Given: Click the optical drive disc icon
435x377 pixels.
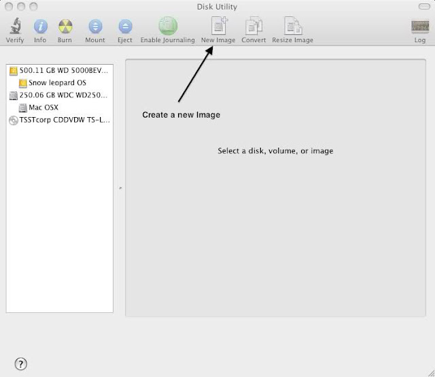Looking at the screenshot, I should [x=14, y=120].
